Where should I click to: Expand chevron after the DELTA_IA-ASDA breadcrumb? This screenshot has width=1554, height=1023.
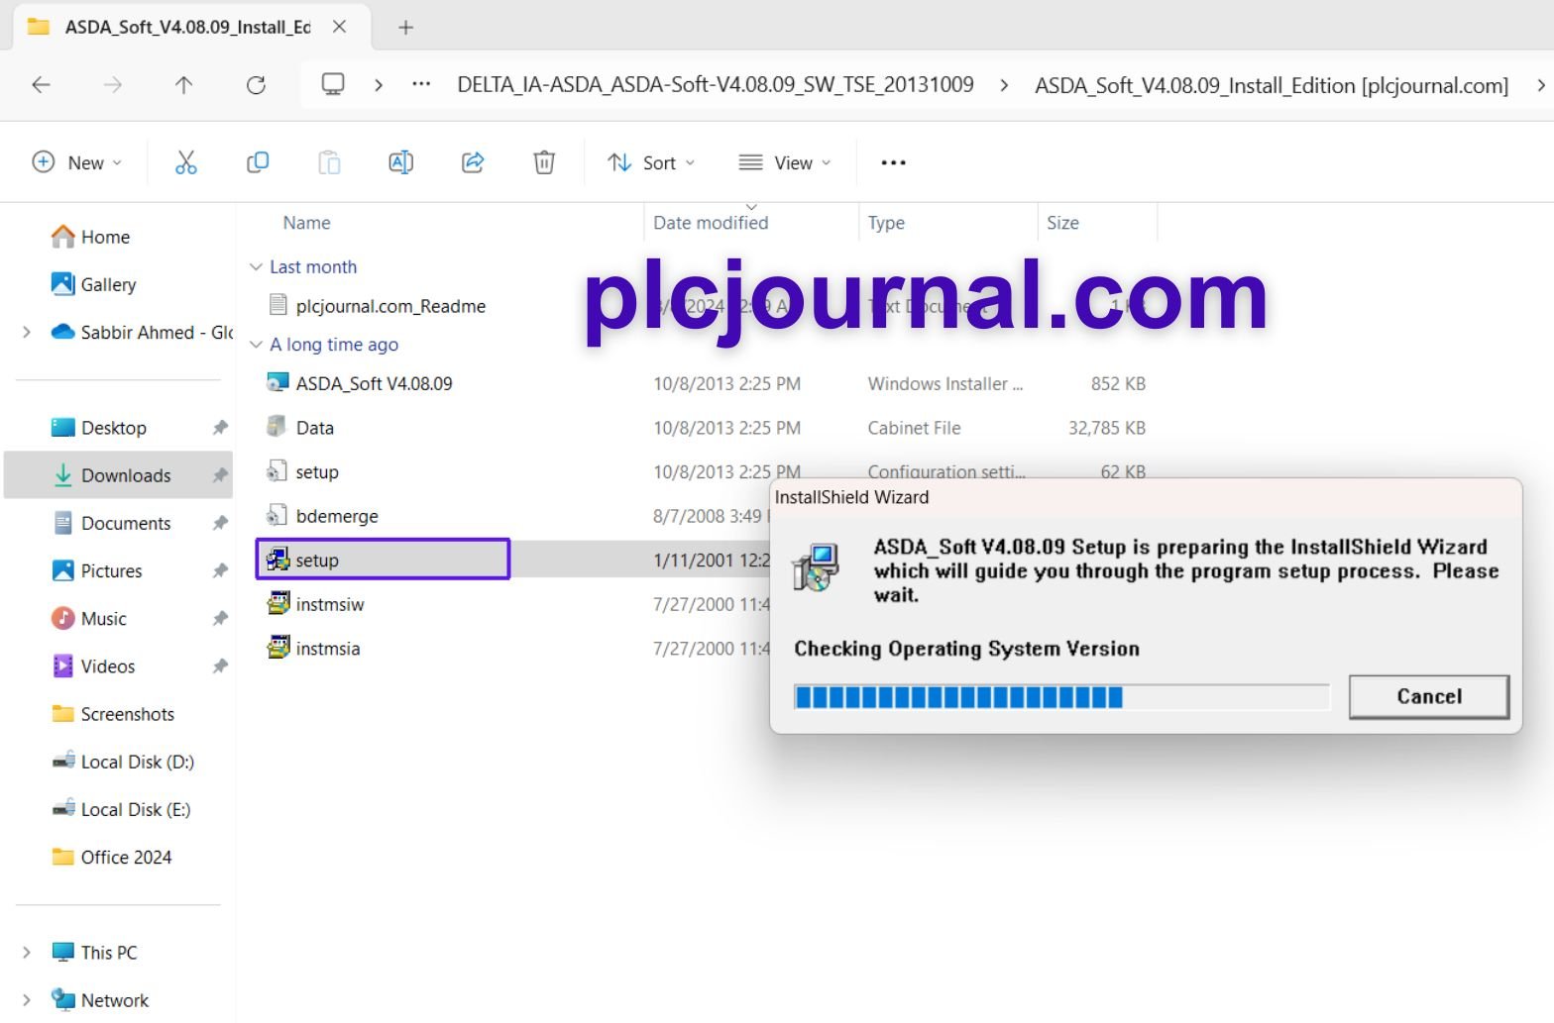(1004, 85)
